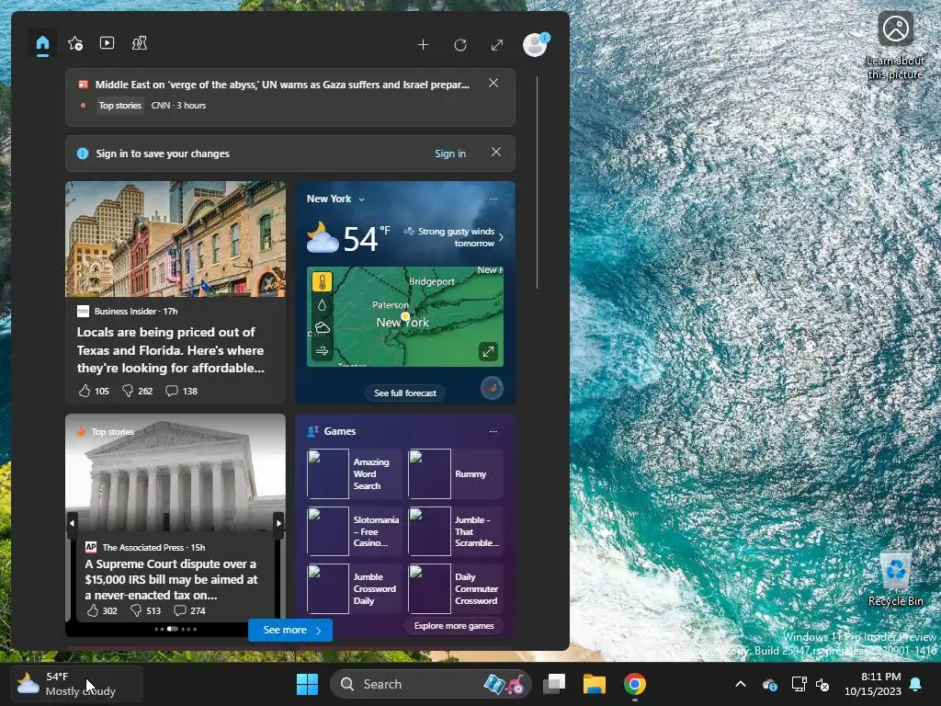Launch Daily Commuter Crossword game

(x=456, y=588)
